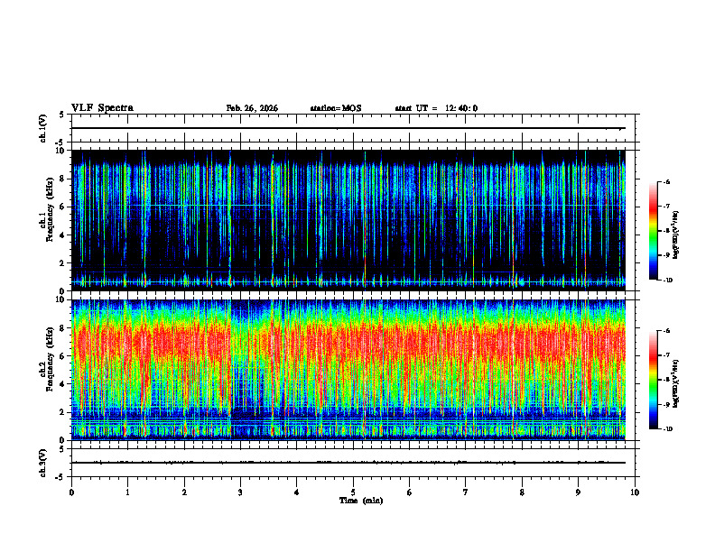715x552 pixels.
Task: Click the ch.1 spectrogram color scale bar
Action: [653, 231]
